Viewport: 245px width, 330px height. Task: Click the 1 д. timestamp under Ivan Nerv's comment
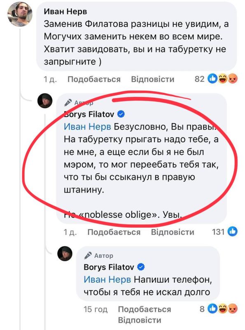pyautogui.click(x=49, y=78)
